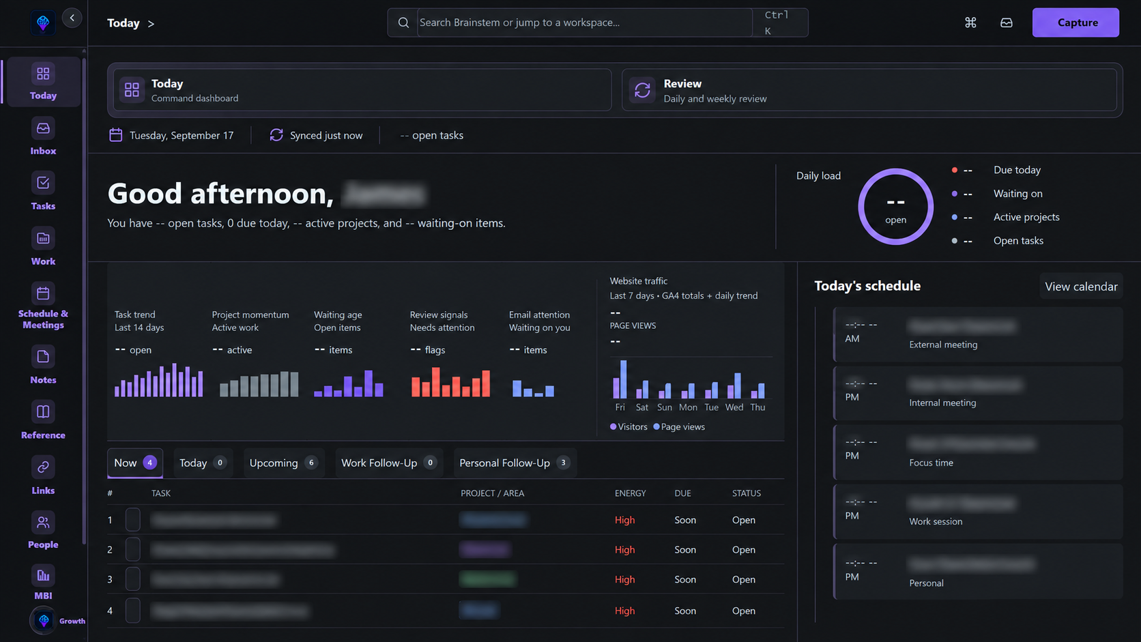Switch to the Today task tab

203,463
